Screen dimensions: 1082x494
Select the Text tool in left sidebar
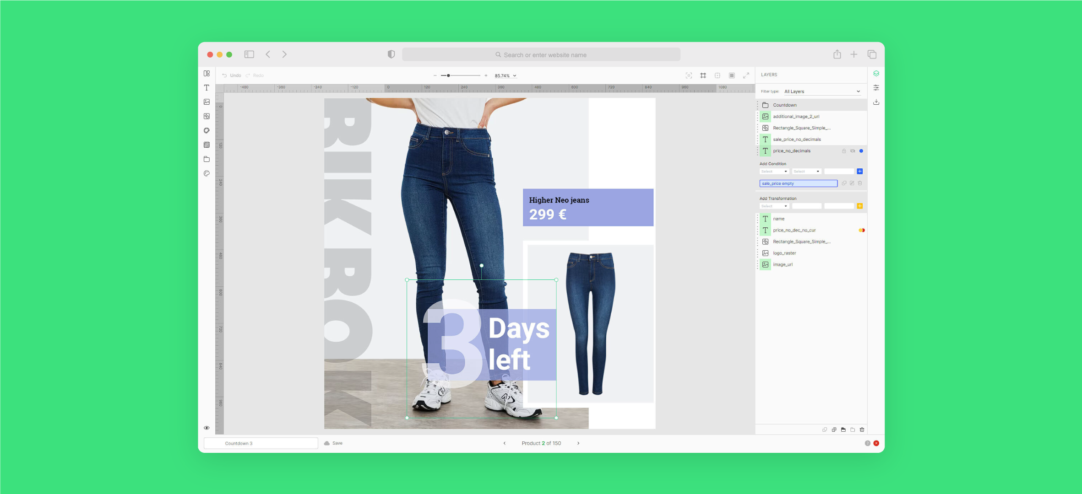[x=207, y=88]
